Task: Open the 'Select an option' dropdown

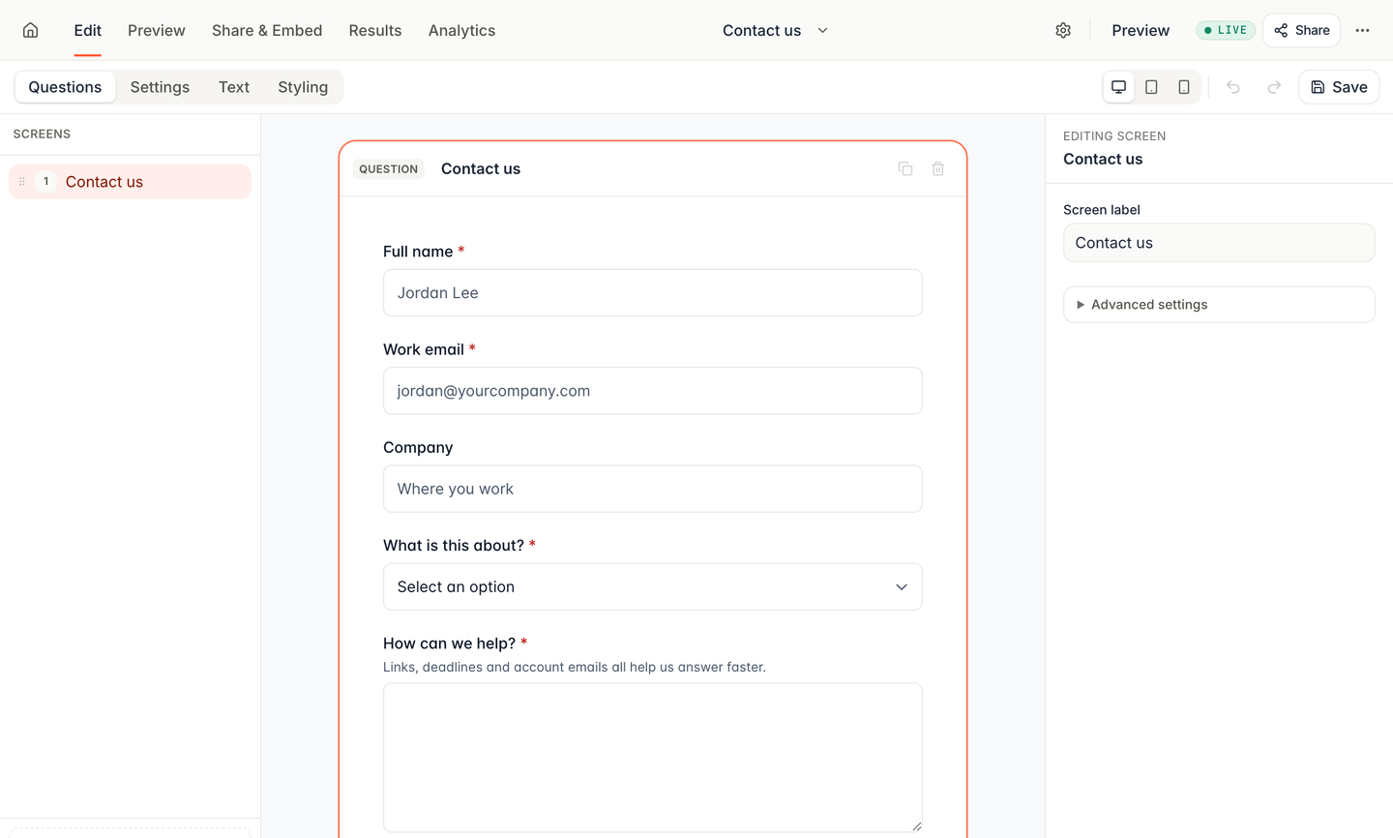Action: 653,586
